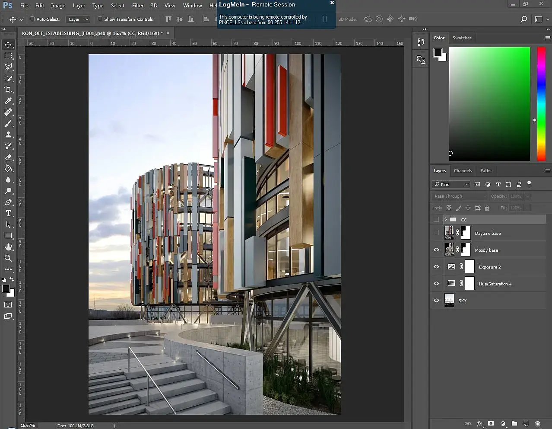
Task: Select the Clone Stamp tool
Action: (8, 134)
